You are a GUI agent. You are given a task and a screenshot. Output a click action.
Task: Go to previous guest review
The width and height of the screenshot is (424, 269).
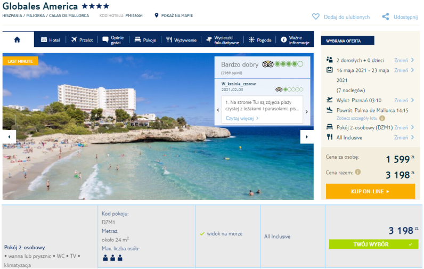tap(218, 110)
